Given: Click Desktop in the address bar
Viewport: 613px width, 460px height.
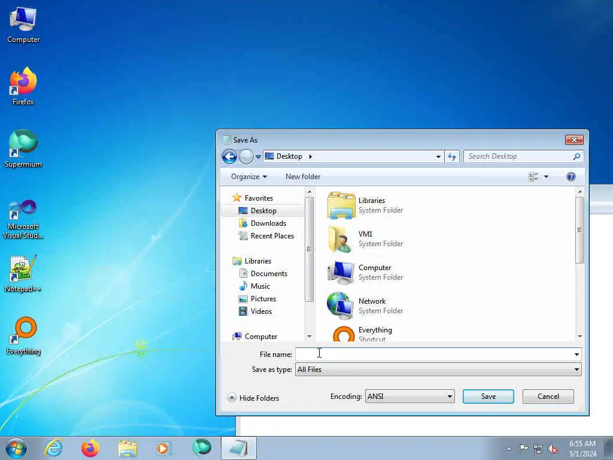Looking at the screenshot, I should click(289, 156).
